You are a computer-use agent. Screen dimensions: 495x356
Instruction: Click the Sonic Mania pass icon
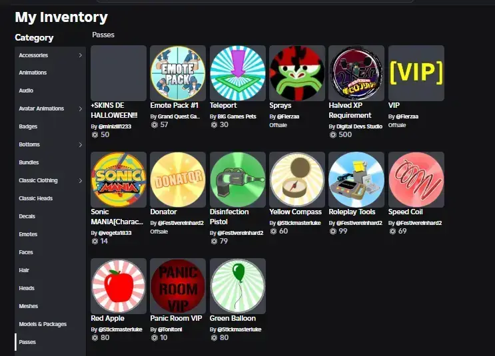[119, 180]
